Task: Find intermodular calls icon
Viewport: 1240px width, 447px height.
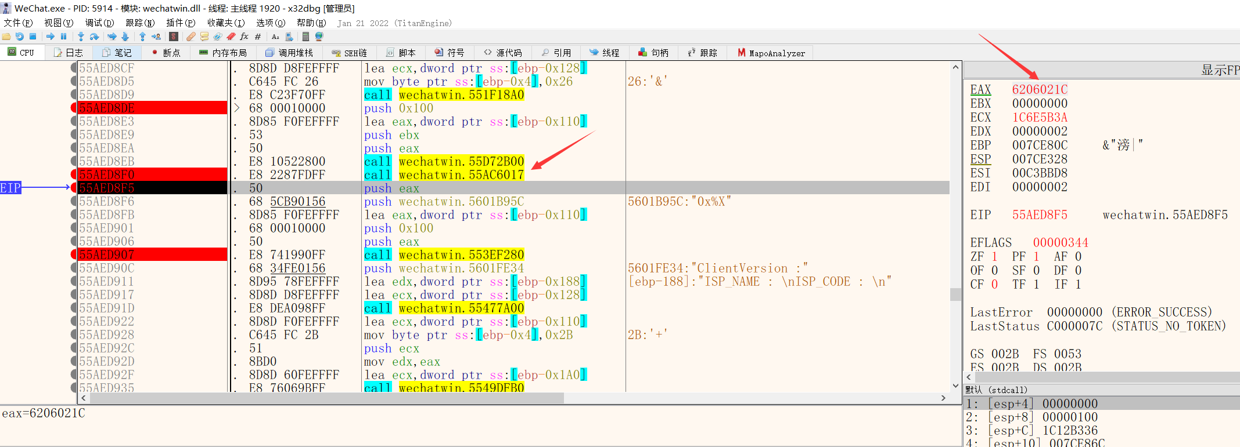Action: point(289,37)
